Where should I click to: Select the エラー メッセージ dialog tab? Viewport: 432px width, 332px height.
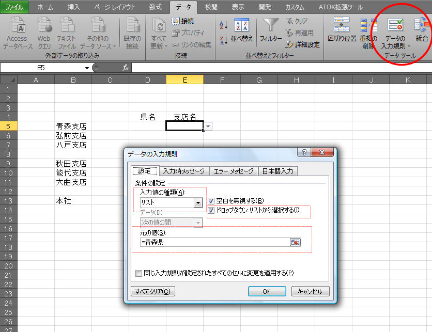click(x=234, y=171)
